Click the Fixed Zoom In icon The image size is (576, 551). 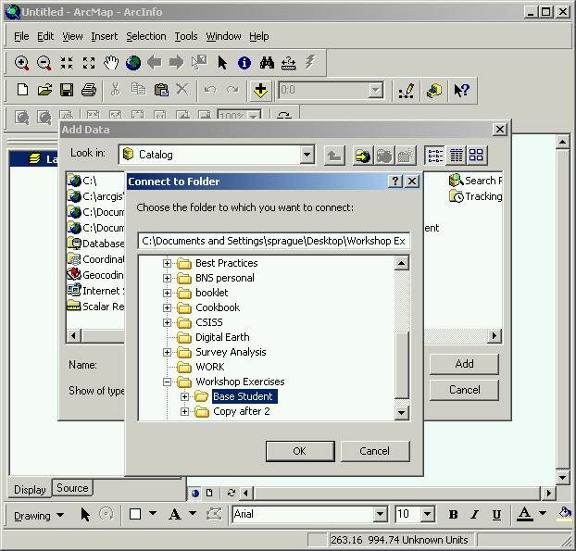67,63
